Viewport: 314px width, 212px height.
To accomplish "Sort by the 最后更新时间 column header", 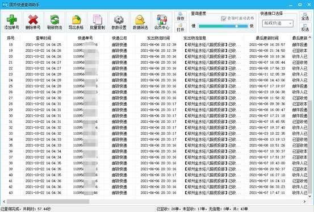I will [267, 38].
